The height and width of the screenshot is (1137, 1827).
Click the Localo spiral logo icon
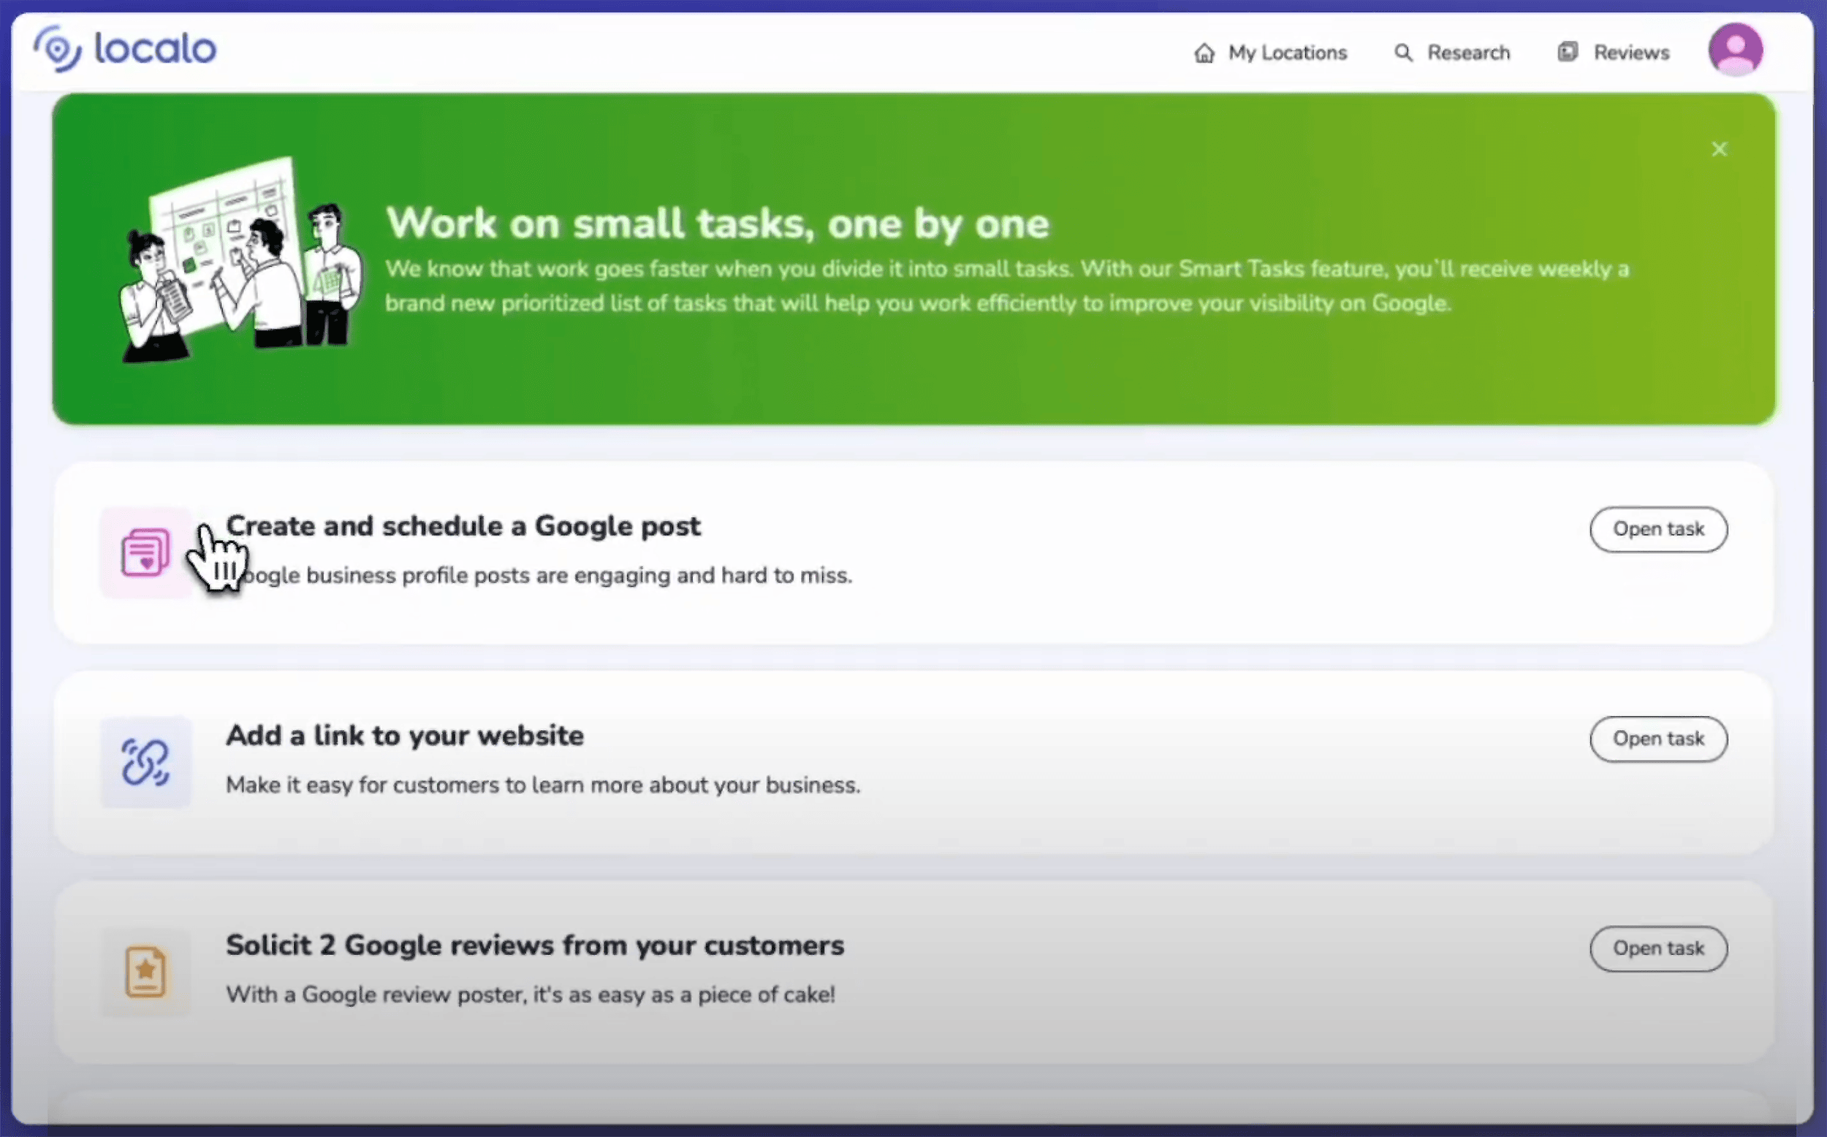57,49
